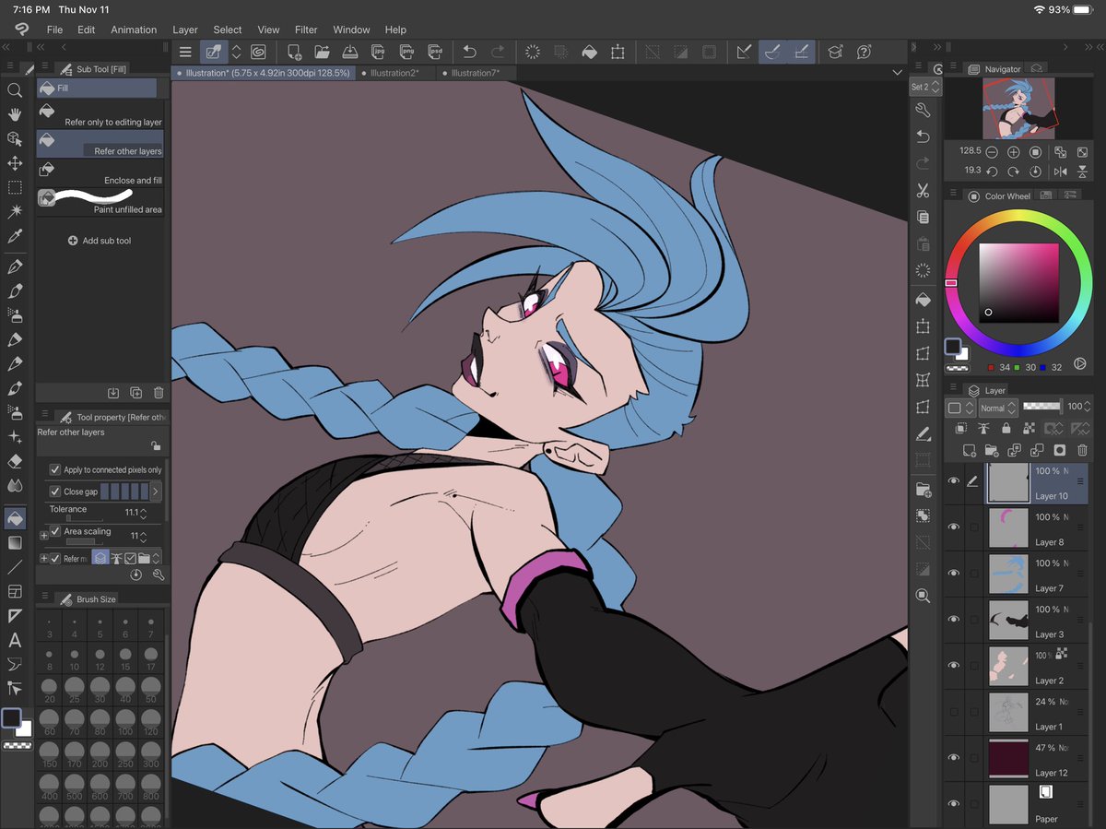The image size is (1106, 829).
Task: Open the Set 2 quick access dropdown
Action: point(925,87)
